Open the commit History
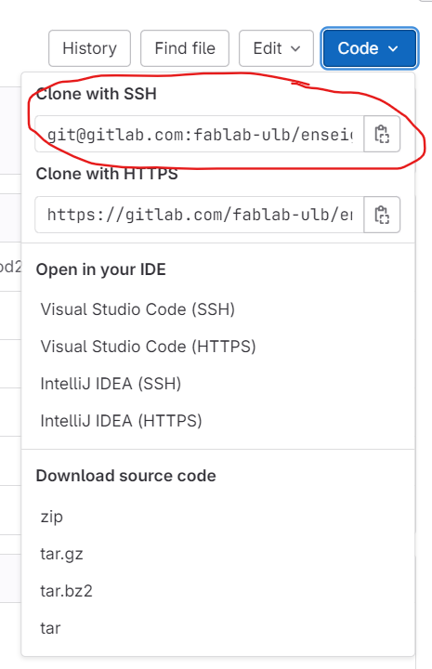The height and width of the screenshot is (669, 432). (89, 48)
